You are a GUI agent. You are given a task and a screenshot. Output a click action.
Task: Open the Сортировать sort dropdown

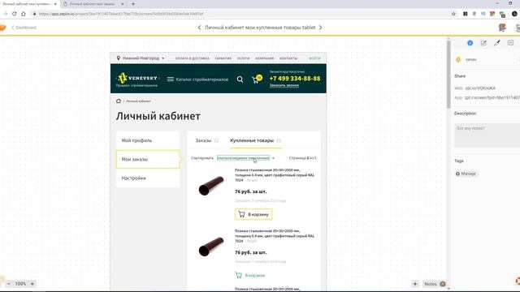pos(245,158)
